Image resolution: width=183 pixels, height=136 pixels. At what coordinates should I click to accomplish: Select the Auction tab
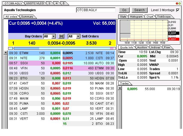point(142,47)
